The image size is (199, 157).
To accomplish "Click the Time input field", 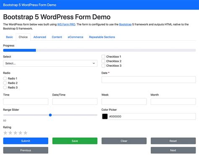I will pos(26,102).
